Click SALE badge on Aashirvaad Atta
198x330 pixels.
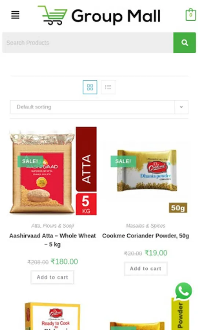pos(30,161)
